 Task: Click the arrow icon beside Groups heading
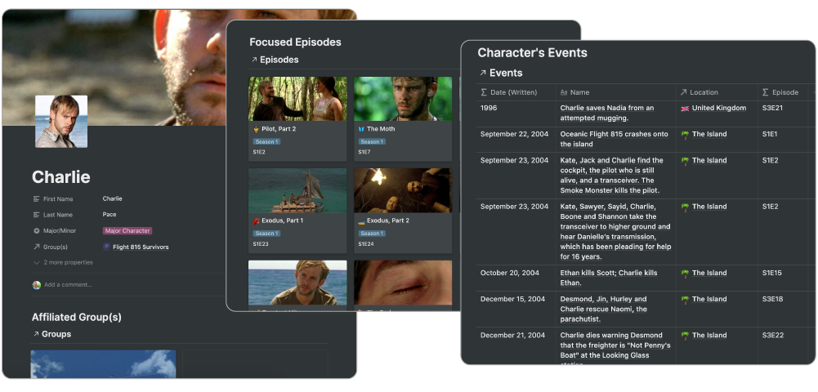pos(36,334)
